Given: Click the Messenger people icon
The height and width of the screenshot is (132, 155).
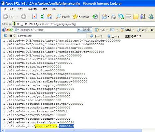Looking at the screenshot, I should (151, 17).
